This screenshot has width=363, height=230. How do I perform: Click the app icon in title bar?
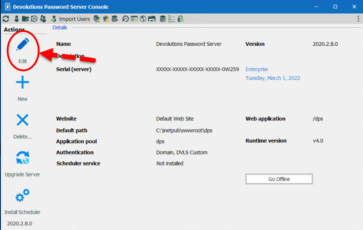coord(7,6)
